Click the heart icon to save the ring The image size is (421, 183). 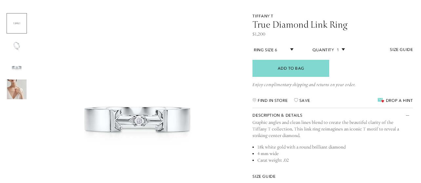click(296, 100)
